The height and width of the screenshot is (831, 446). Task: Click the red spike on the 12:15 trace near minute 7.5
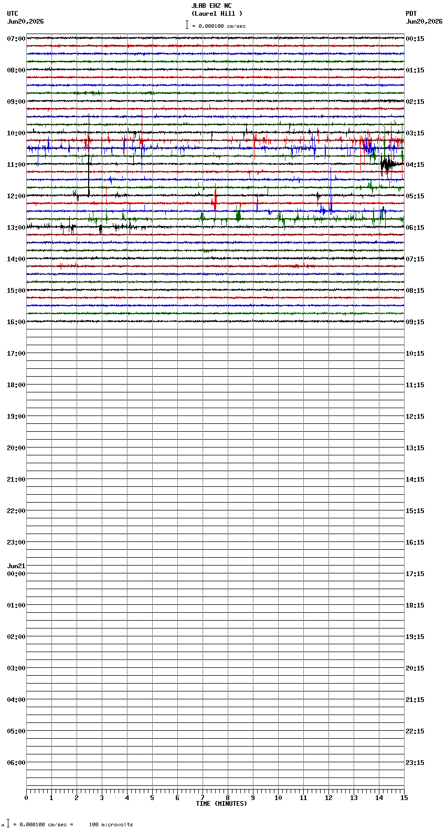[215, 201]
